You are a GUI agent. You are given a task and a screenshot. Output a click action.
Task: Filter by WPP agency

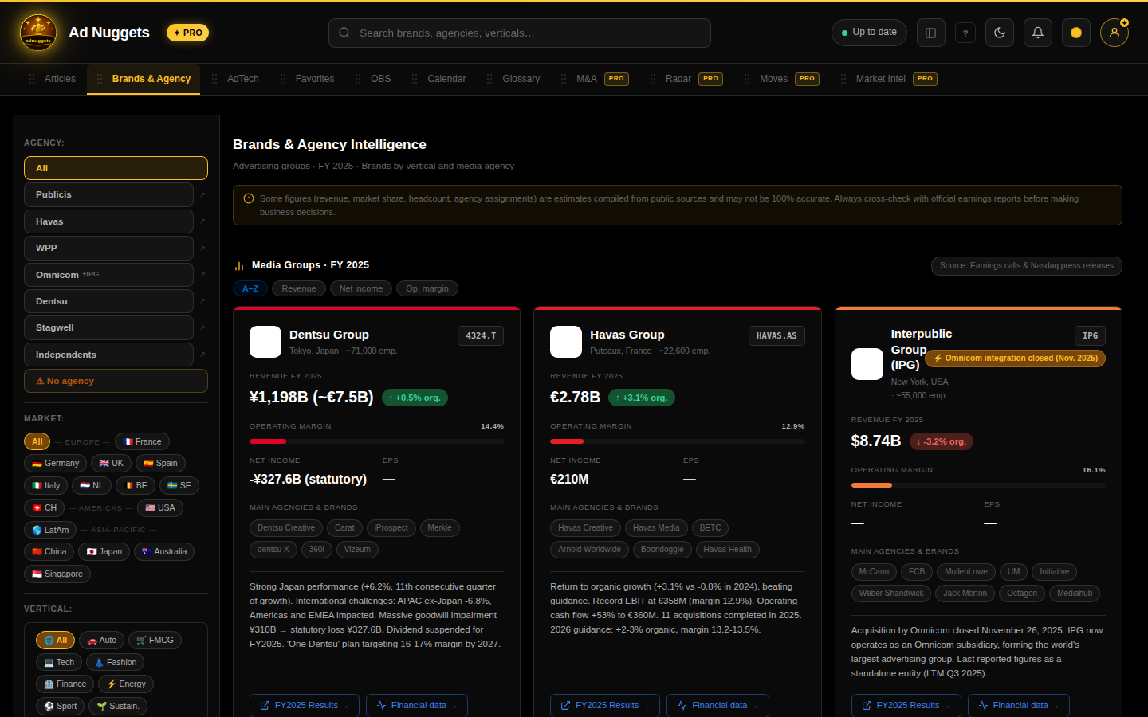pyautogui.click(x=108, y=248)
